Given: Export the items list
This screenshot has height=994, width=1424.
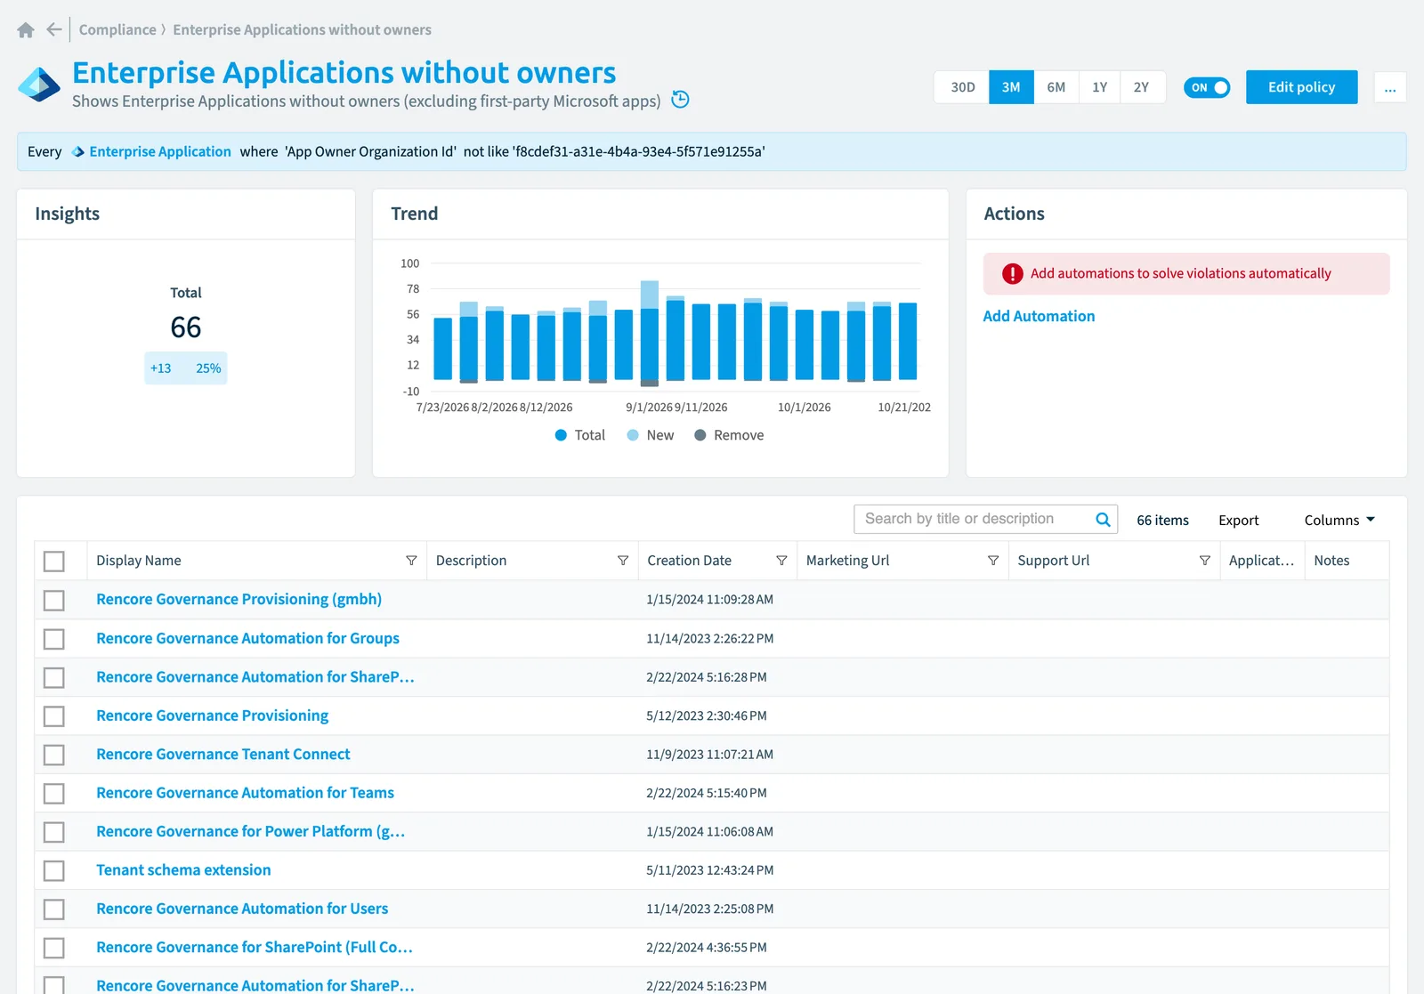Looking at the screenshot, I should tap(1238, 521).
